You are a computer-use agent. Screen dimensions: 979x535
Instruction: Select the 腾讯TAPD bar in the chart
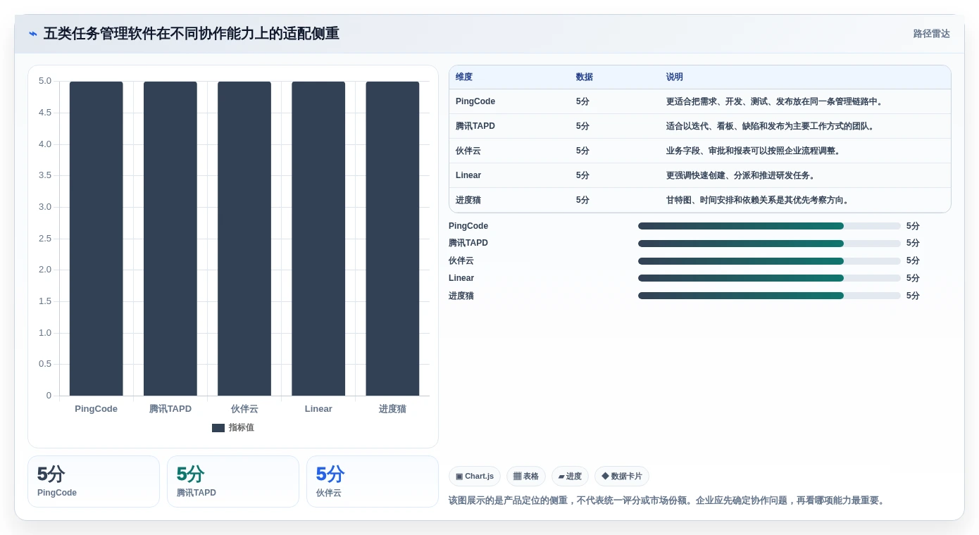pos(170,239)
